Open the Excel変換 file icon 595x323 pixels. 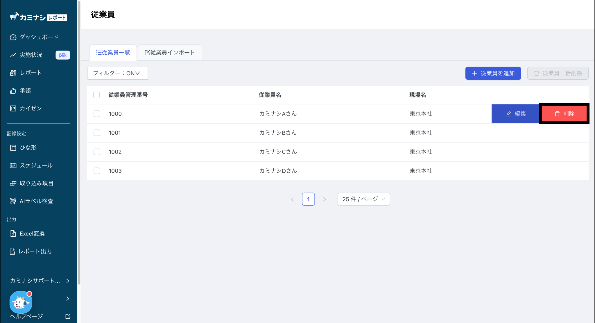point(13,233)
